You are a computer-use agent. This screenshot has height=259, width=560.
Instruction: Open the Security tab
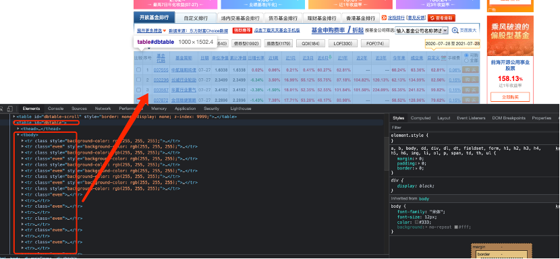tap(211, 109)
